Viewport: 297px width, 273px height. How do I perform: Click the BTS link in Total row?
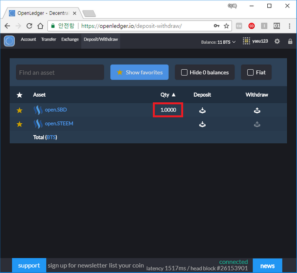(51, 137)
